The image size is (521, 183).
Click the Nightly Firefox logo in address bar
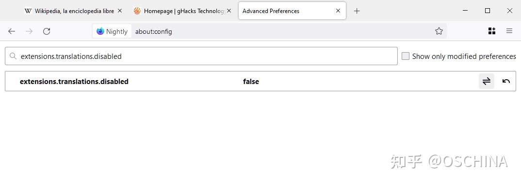[x=100, y=31]
